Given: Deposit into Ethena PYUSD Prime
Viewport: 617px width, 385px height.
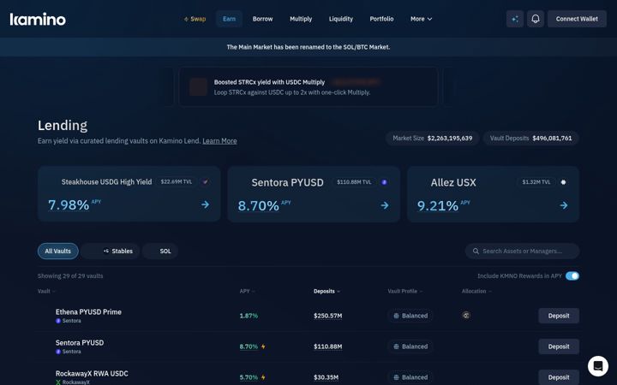Looking at the screenshot, I should pos(559,316).
